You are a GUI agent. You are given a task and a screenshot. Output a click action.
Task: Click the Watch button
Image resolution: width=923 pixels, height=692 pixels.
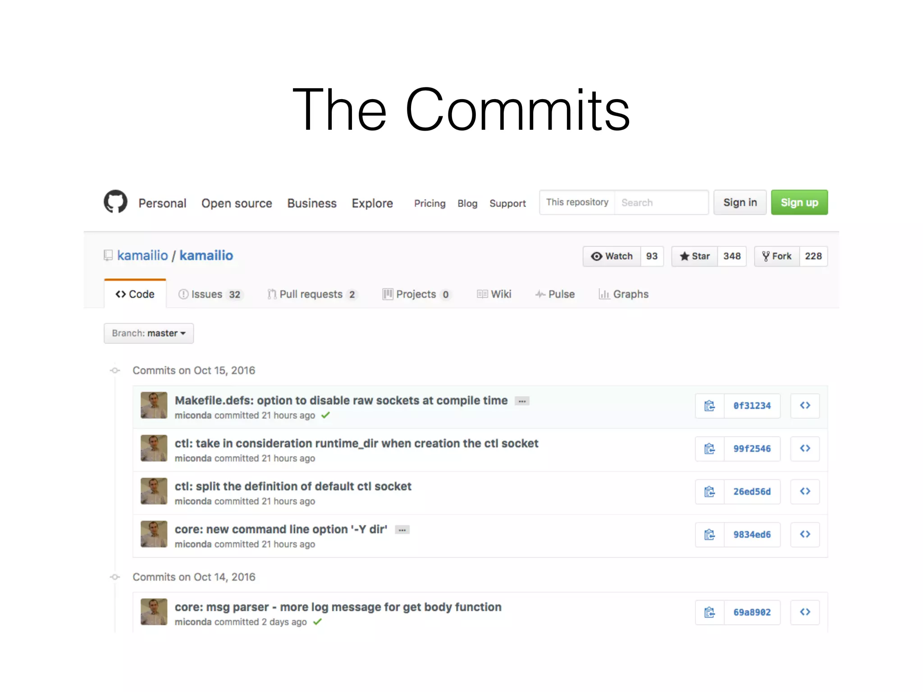pos(612,256)
